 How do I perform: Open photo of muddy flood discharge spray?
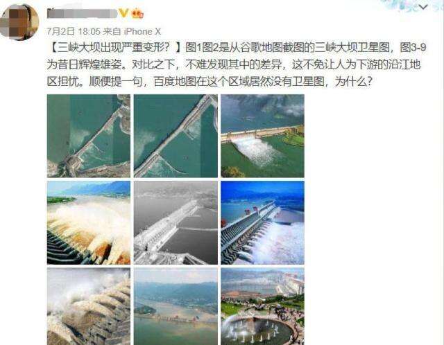[89, 223]
